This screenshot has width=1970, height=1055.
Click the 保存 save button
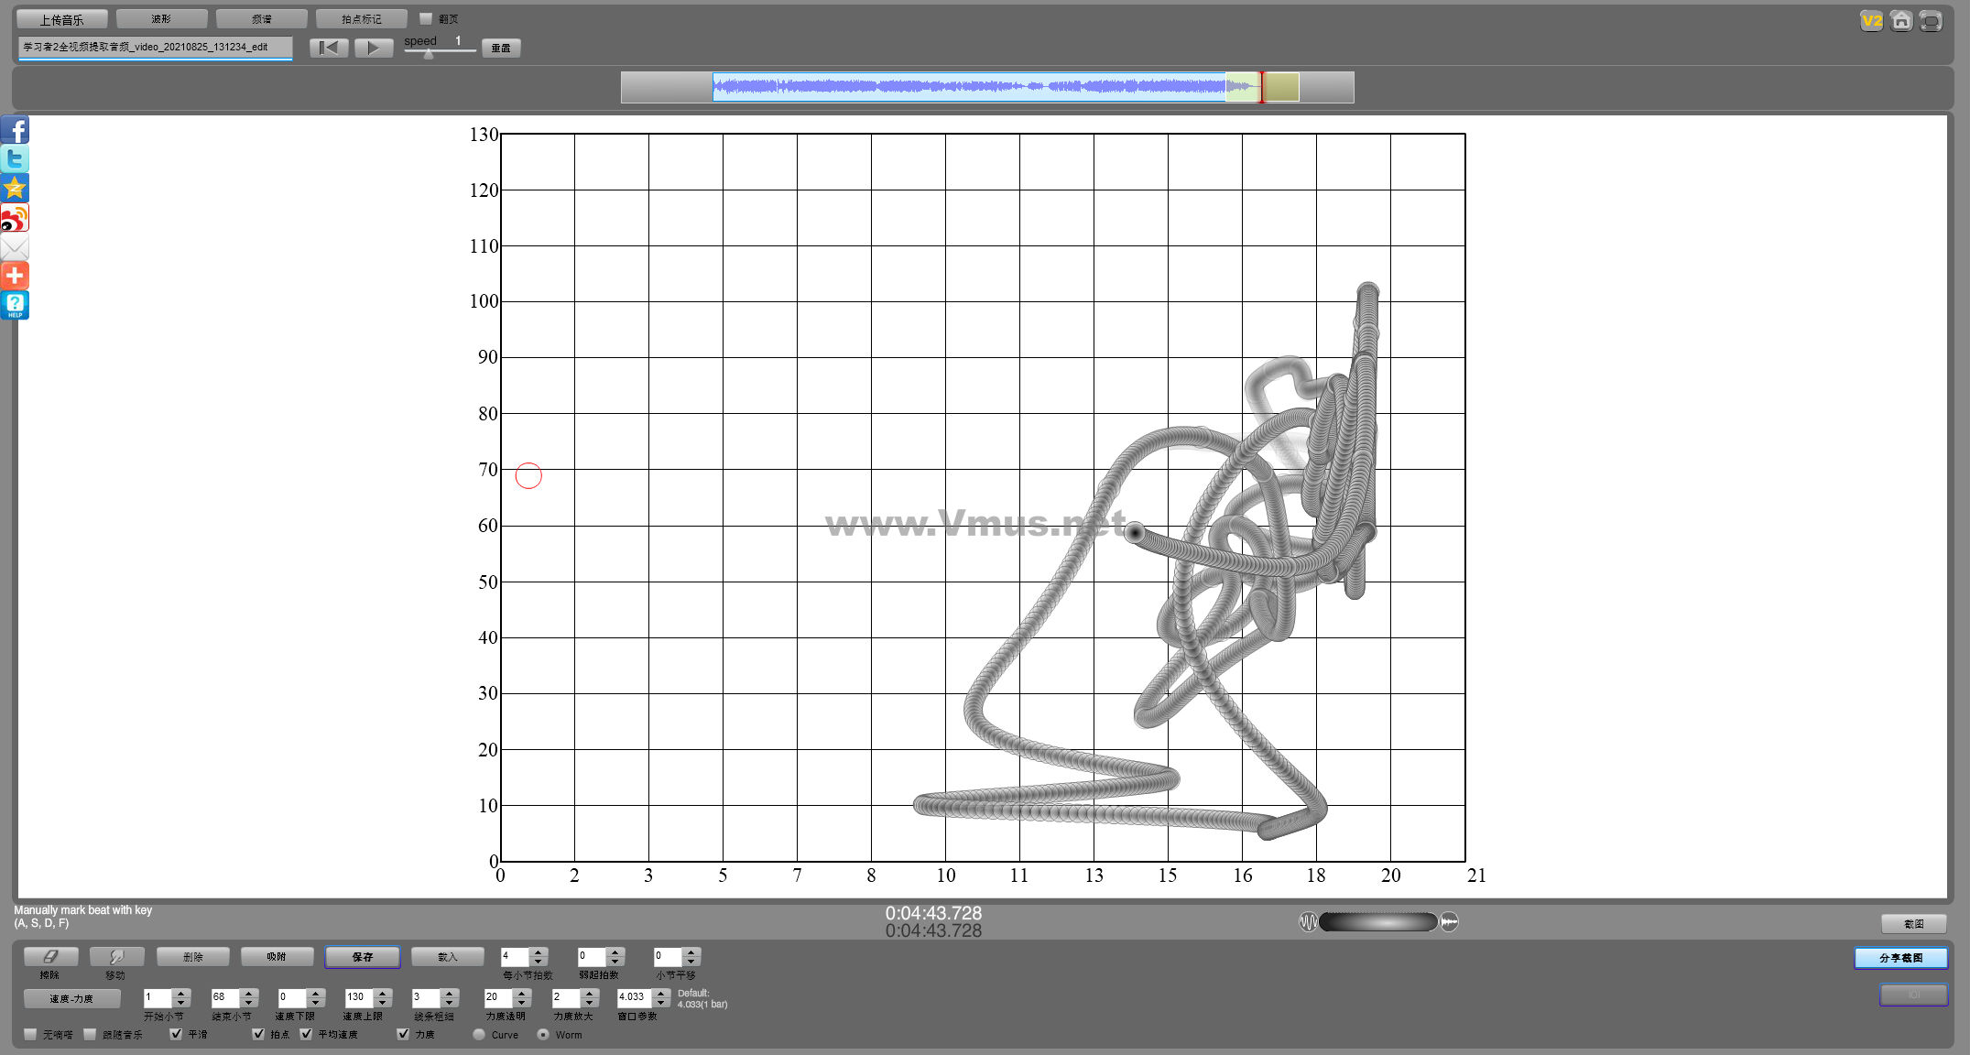(x=362, y=956)
